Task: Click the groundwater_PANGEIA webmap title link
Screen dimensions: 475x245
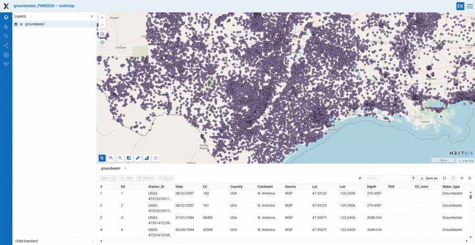Action: click(44, 6)
